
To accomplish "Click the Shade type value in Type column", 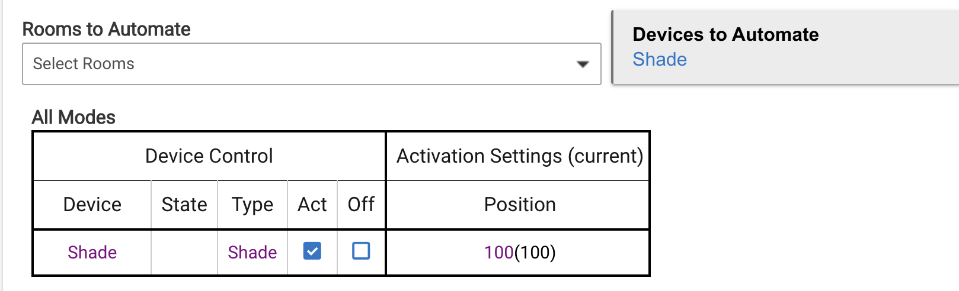I will point(252,253).
